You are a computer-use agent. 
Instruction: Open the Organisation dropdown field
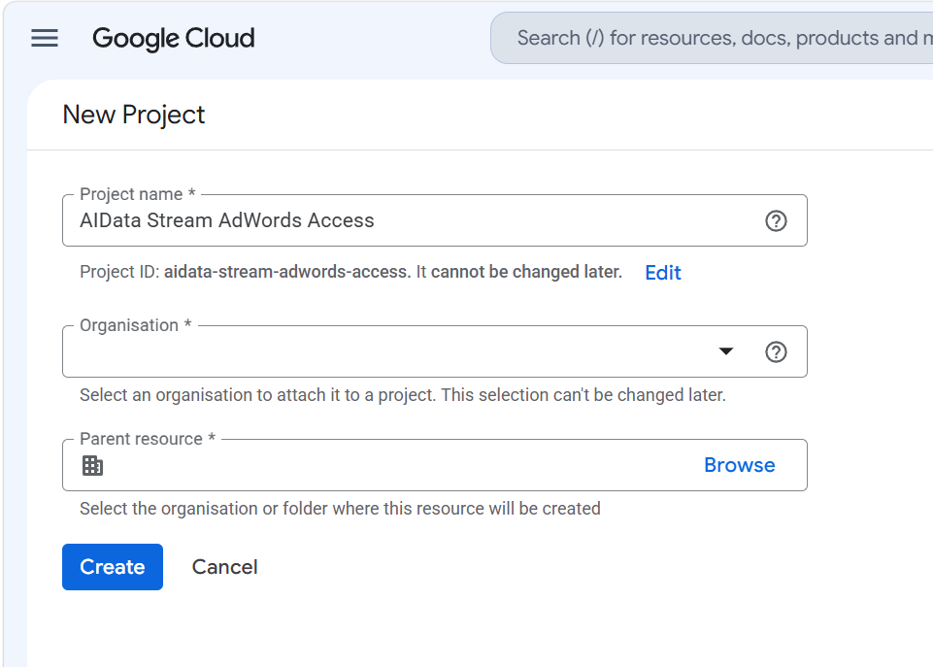(434, 351)
